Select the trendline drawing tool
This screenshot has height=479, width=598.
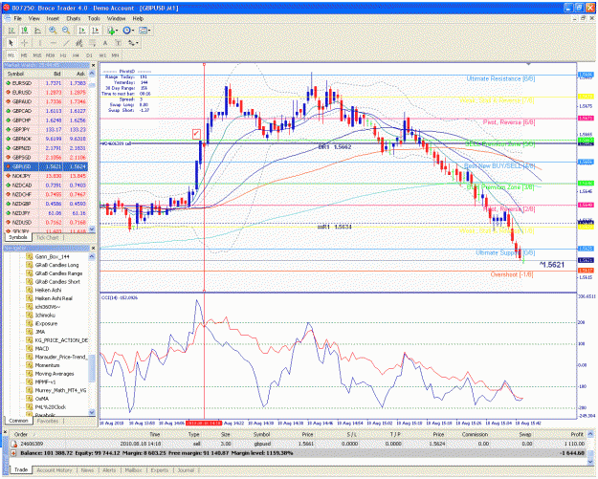click(66, 43)
